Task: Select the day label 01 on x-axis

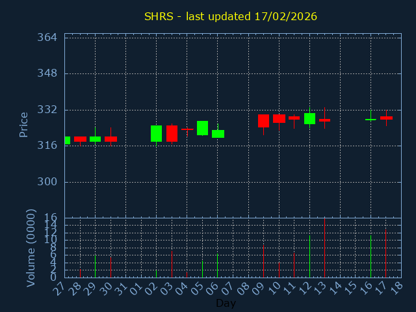Action: tap(136, 289)
